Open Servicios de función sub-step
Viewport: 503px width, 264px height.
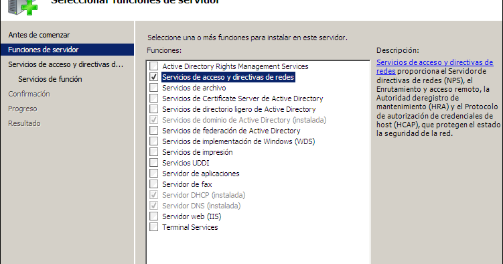tap(50, 79)
